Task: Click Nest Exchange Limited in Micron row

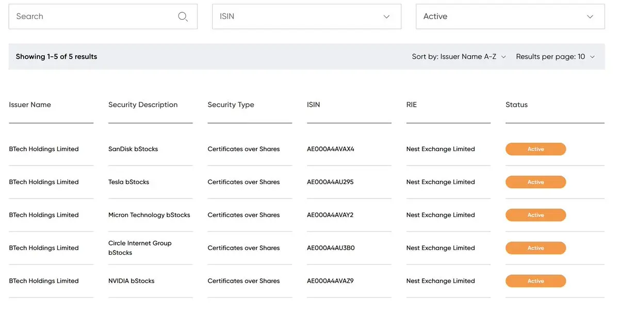Action: click(x=441, y=215)
